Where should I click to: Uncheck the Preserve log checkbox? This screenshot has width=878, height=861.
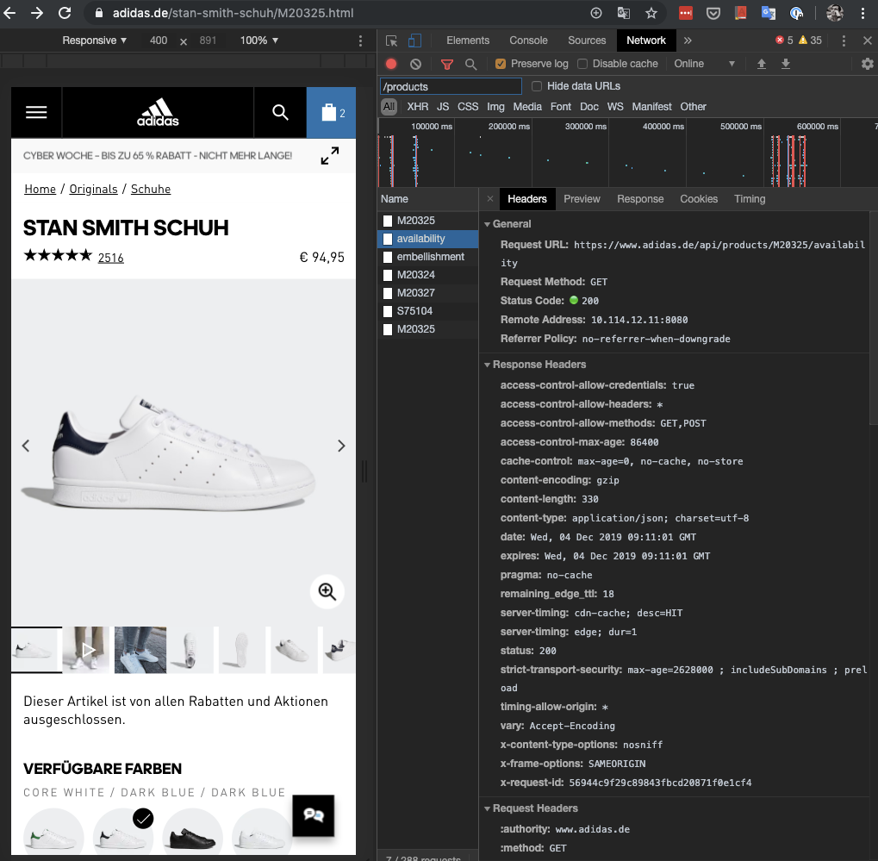coord(501,64)
